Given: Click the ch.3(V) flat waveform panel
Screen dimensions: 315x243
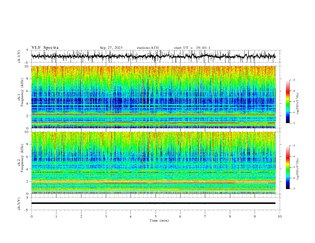Looking at the screenshot, I should coord(156,204).
